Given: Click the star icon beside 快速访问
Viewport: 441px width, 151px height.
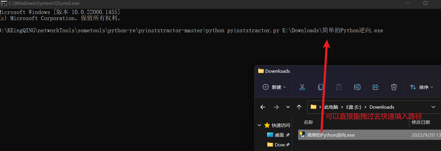Looking at the screenshot, I should point(267,125).
